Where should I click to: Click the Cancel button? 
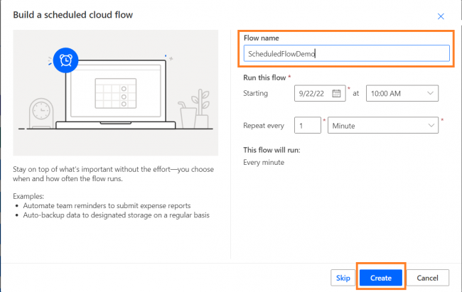pyautogui.click(x=427, y=278)
